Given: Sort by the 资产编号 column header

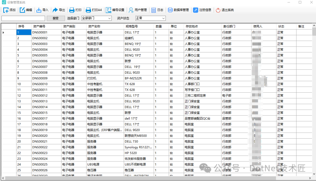Looking at the screenshot, I should click(39, 26).
